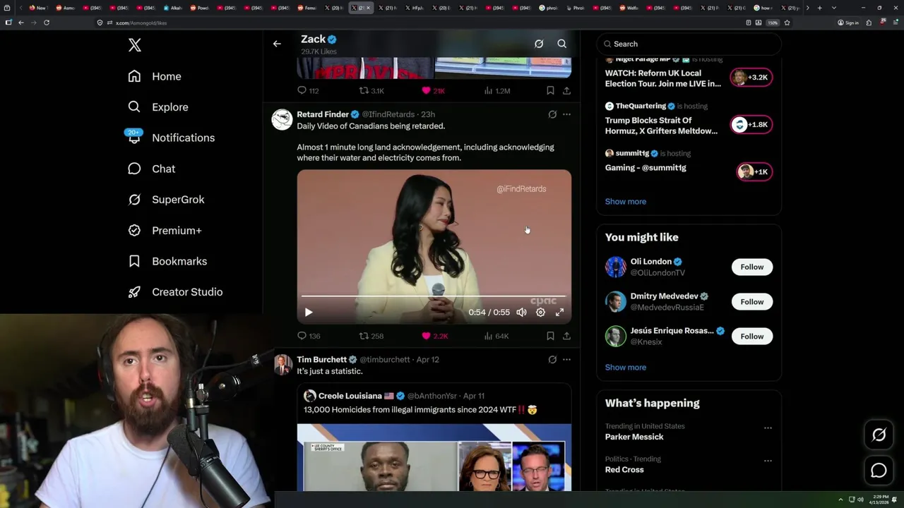904x508 pixels.
Task: Follow Dmitry Medvedev
Action: (751, 301)
